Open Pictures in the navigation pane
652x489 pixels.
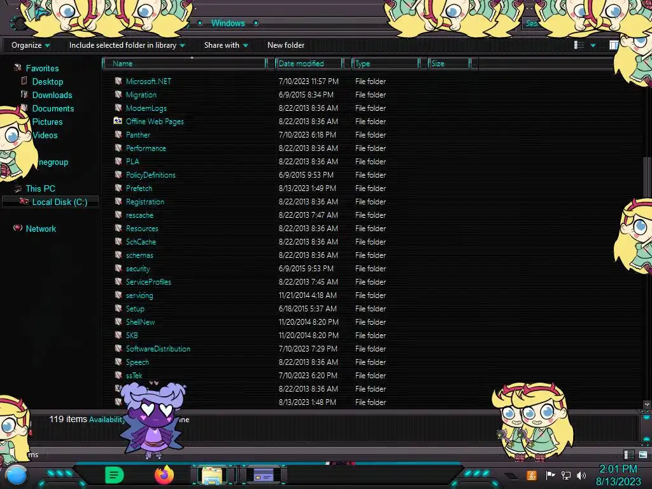[47, 122]
